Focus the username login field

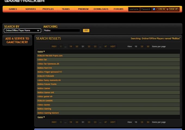click(x=134, y=9)
